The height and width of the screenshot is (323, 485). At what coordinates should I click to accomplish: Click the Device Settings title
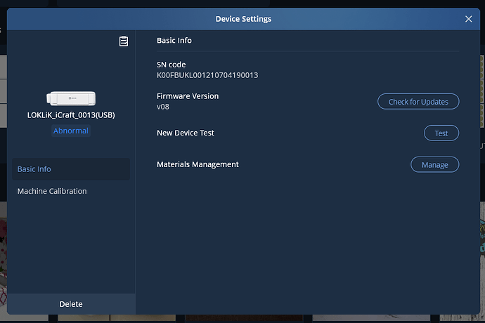(243, 19)
